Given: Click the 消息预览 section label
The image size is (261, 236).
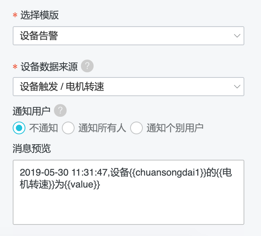Looking at the screenshot, I should [32, 149].
